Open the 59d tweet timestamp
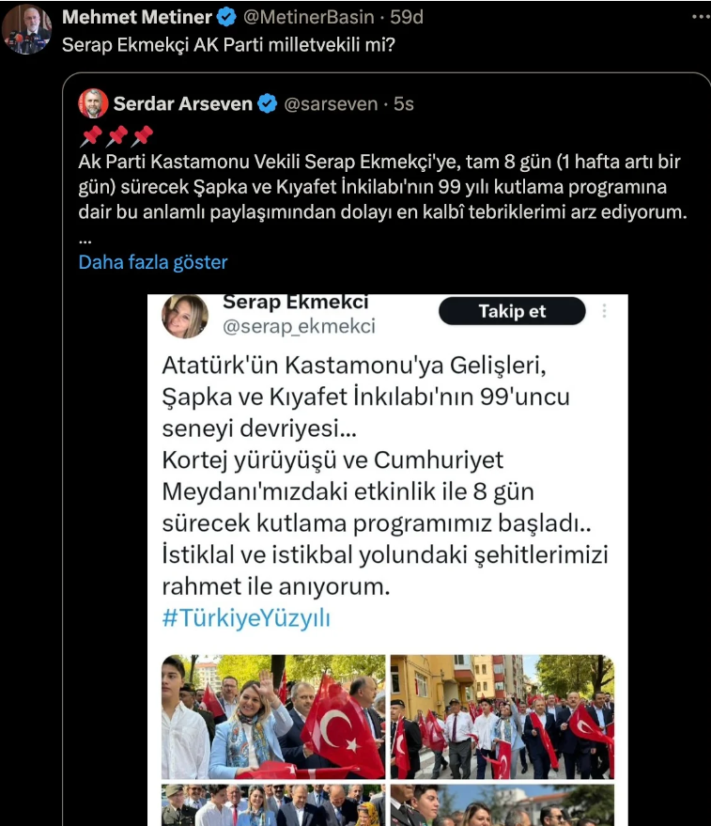Screen dimensions: 711x826 (407, 17)
